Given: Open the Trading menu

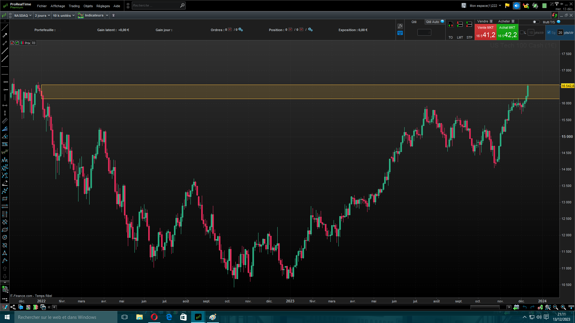Looking at the screenshot, I should (x=74, y=6).
